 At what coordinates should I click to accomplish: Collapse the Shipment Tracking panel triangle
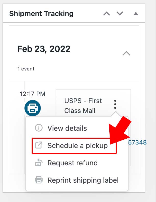(136, 13)
